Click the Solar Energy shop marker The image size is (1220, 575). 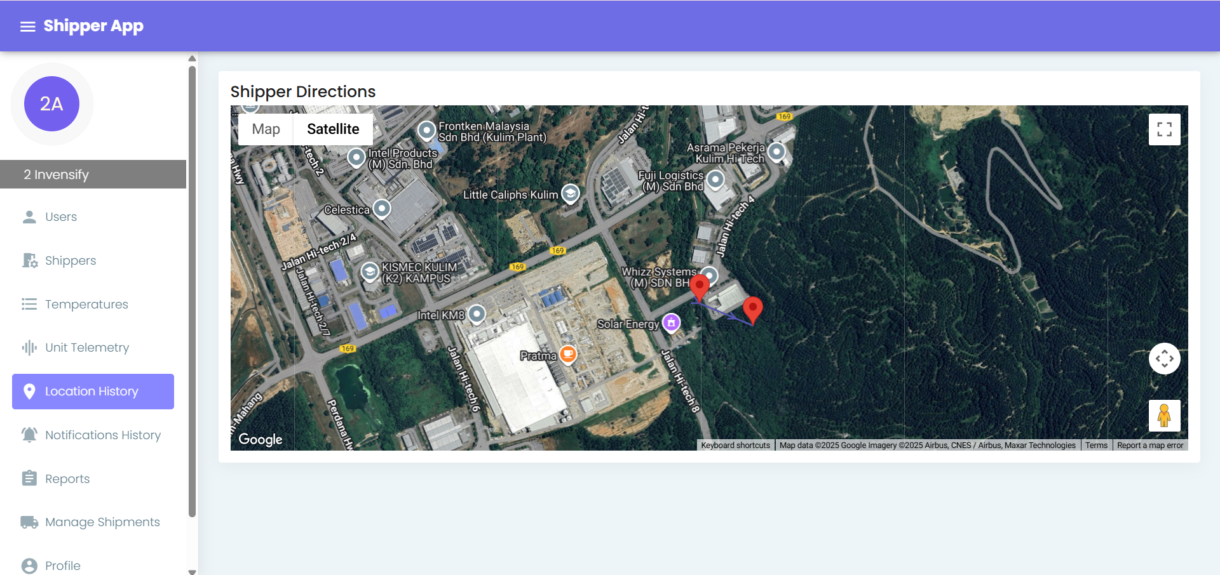click(672, 322)
